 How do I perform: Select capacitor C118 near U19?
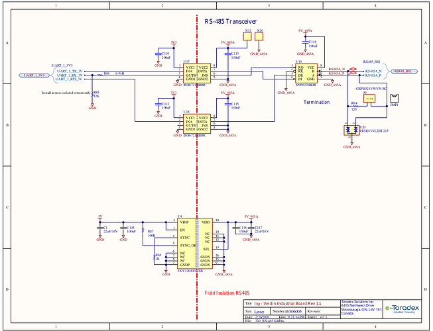[305, 42]
